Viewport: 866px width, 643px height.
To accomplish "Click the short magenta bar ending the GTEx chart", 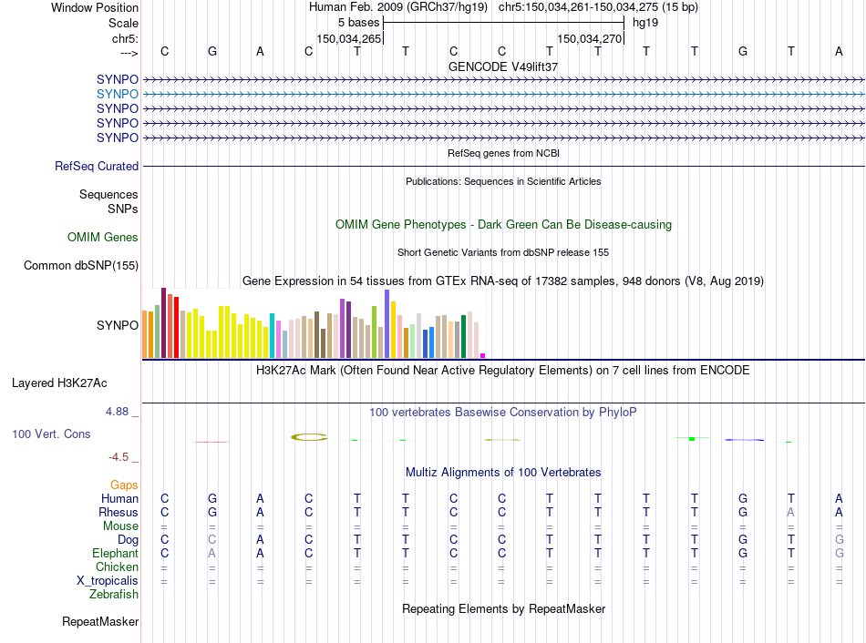I will coord(483,355).
